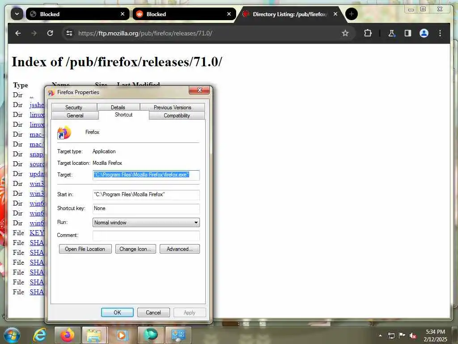
Task: Open the jsshell directory link
Action: pyautogui.click(x=37, y=105)
